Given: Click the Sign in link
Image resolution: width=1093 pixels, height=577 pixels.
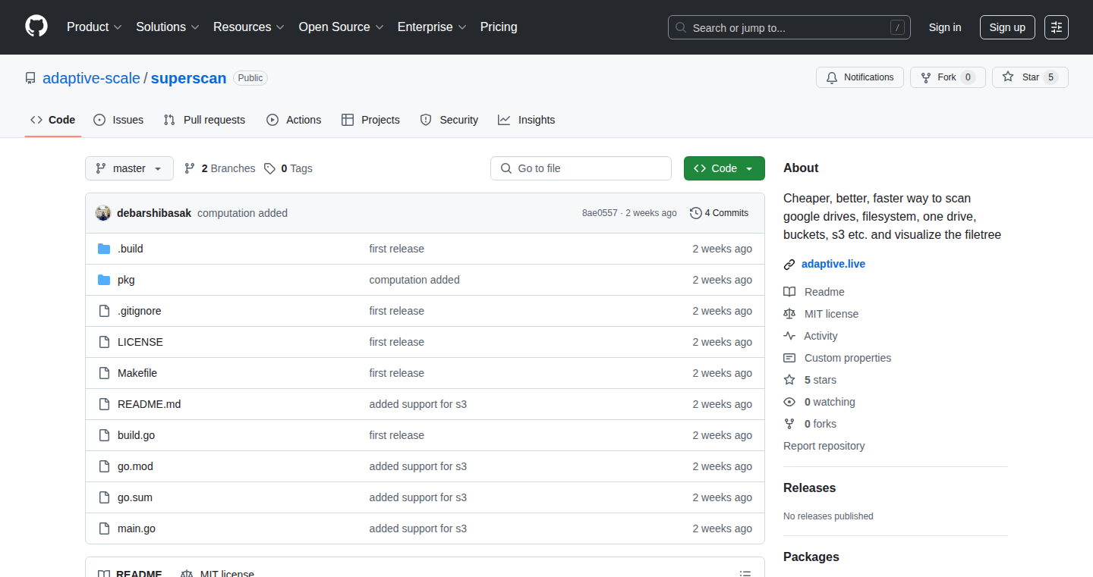Looking at the screenshot, I should pos(945,27).
